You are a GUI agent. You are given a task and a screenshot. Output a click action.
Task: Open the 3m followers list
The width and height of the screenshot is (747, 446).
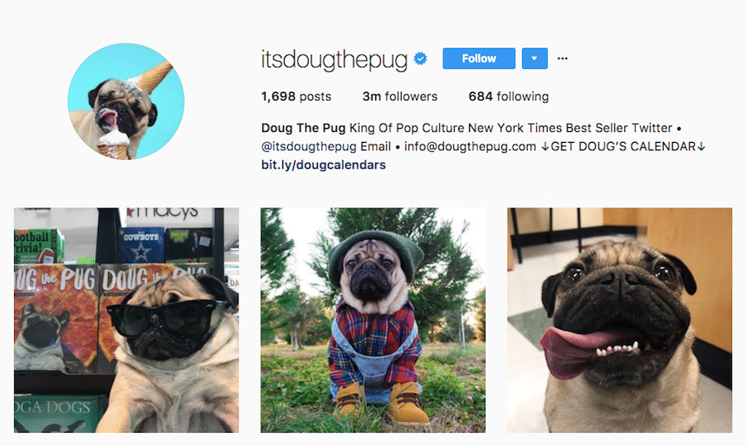(x=400, y=96)
